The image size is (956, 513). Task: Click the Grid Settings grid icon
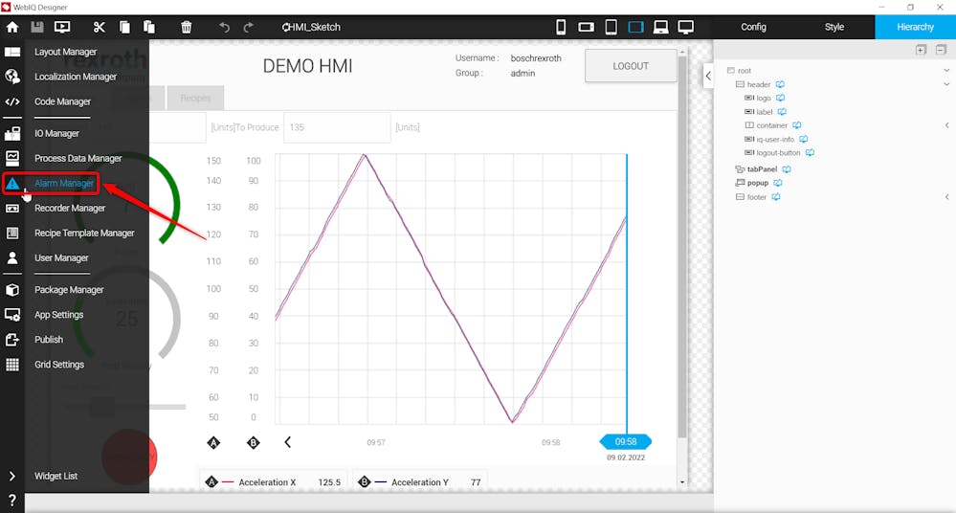[x=12, y=364]
